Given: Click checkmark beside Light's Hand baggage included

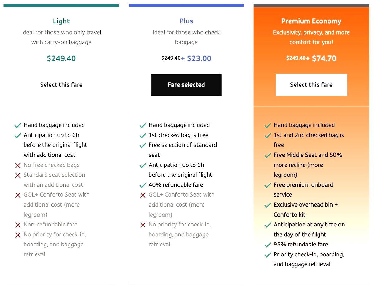Looking at the screenshot, I should 18,126.
